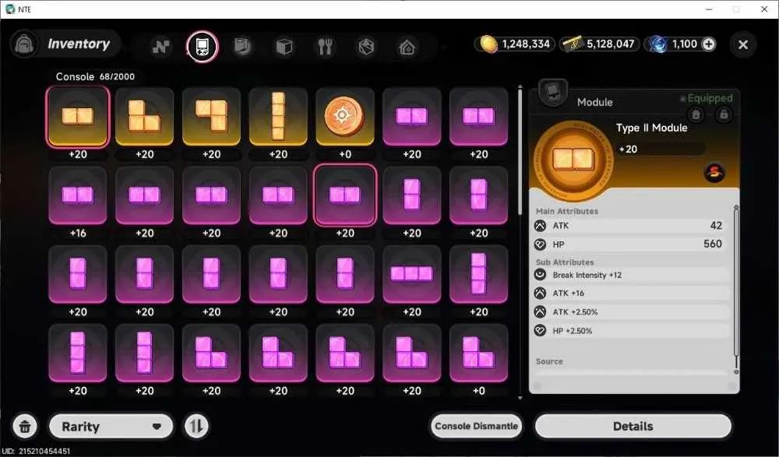Click the inventory grid scrollbar down arrow
Image resolution: width=779 pixels, height=457 pixels.
click(x=520, y=398)
